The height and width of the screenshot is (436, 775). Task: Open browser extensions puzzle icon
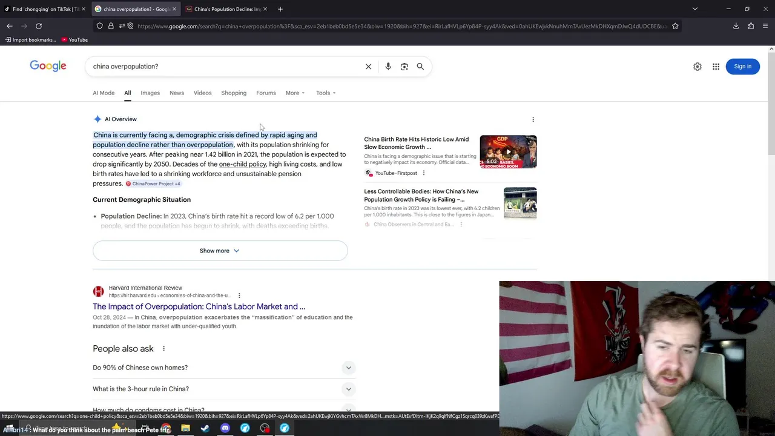coord(751,26)
